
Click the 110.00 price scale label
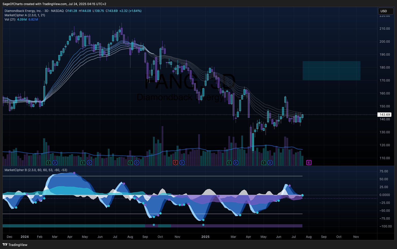point(385,158)
